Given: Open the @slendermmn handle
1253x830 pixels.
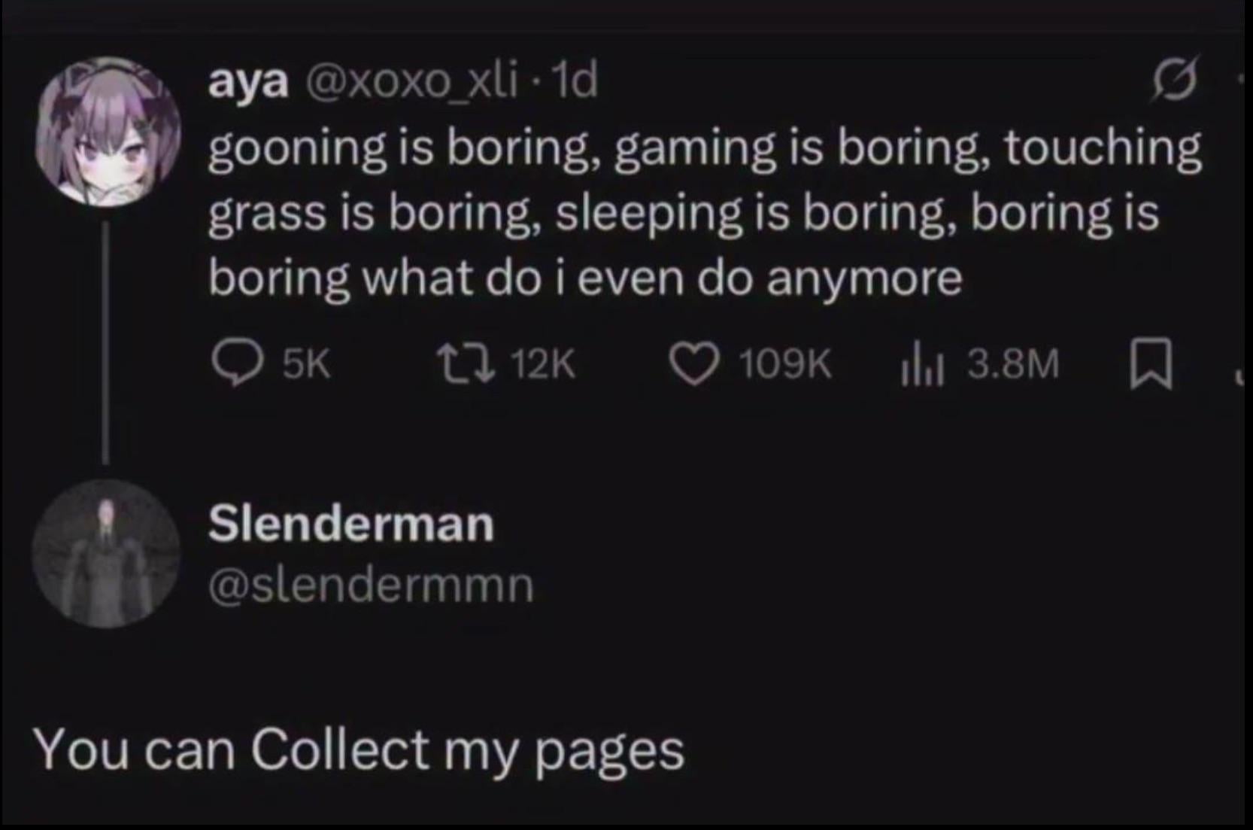Looking at the screenshot, I should [371, 585].
